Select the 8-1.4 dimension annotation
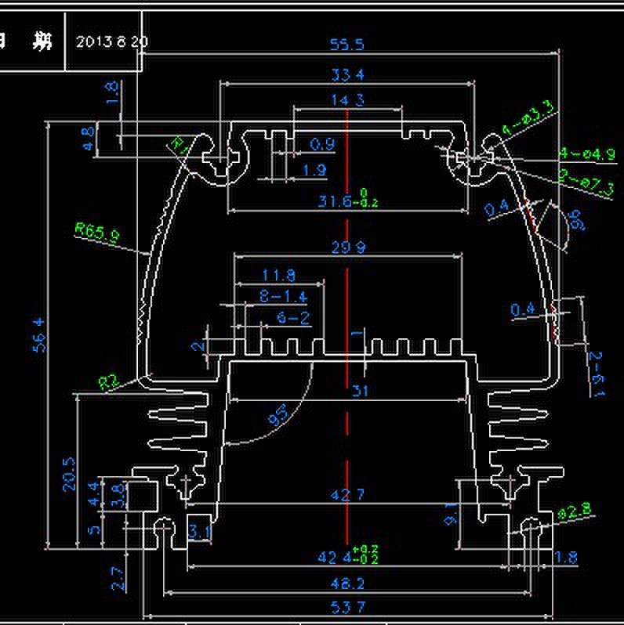Screen dimensions: 624x625 [x=283, y=296]
